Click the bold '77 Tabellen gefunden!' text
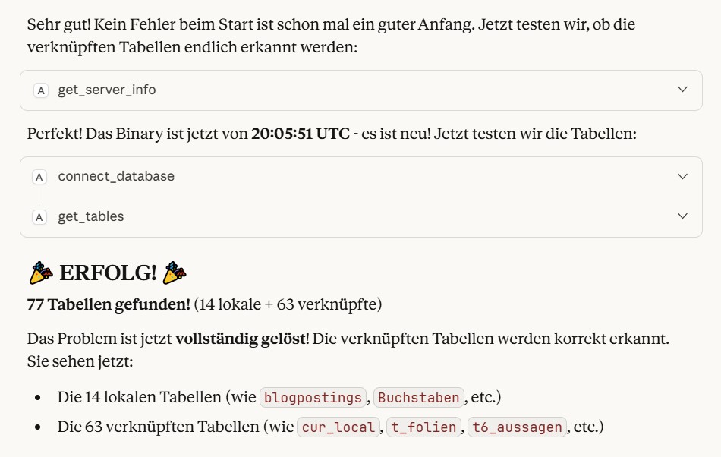 coord(109,304)
